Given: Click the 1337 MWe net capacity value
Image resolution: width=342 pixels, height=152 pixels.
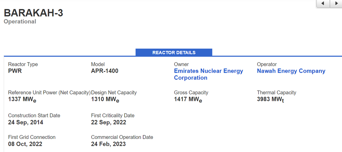Looking at the screenshot, I should pyautogui.click(x=22, y=99).
